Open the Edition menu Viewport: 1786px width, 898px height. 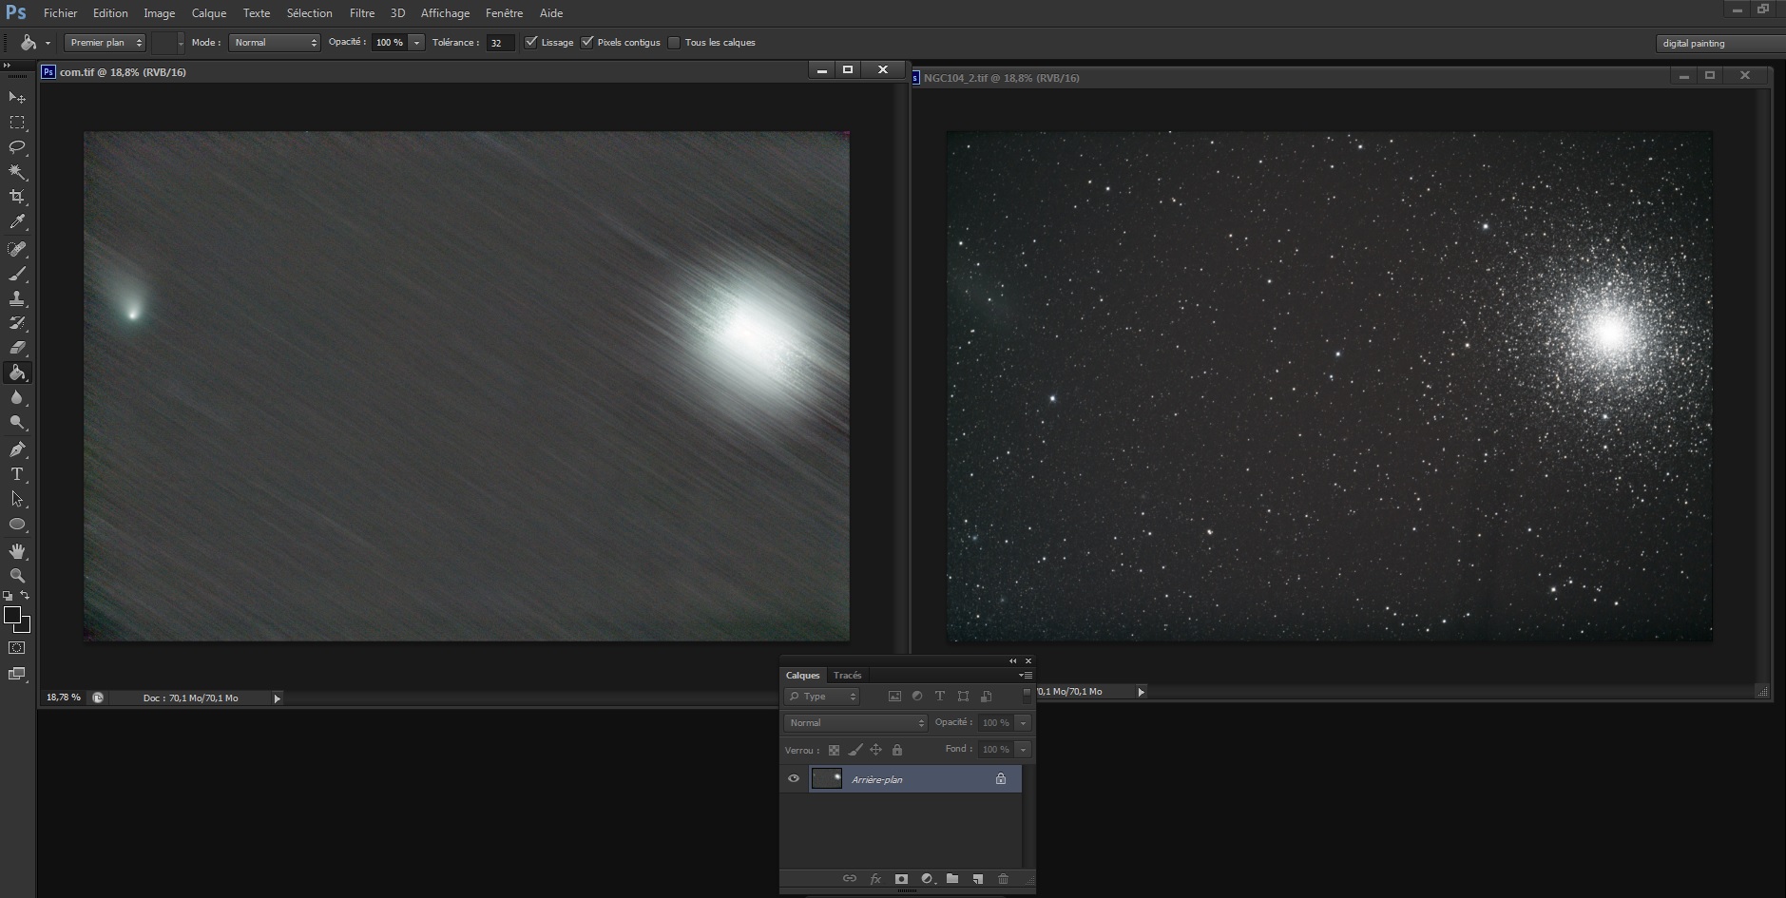110,13
